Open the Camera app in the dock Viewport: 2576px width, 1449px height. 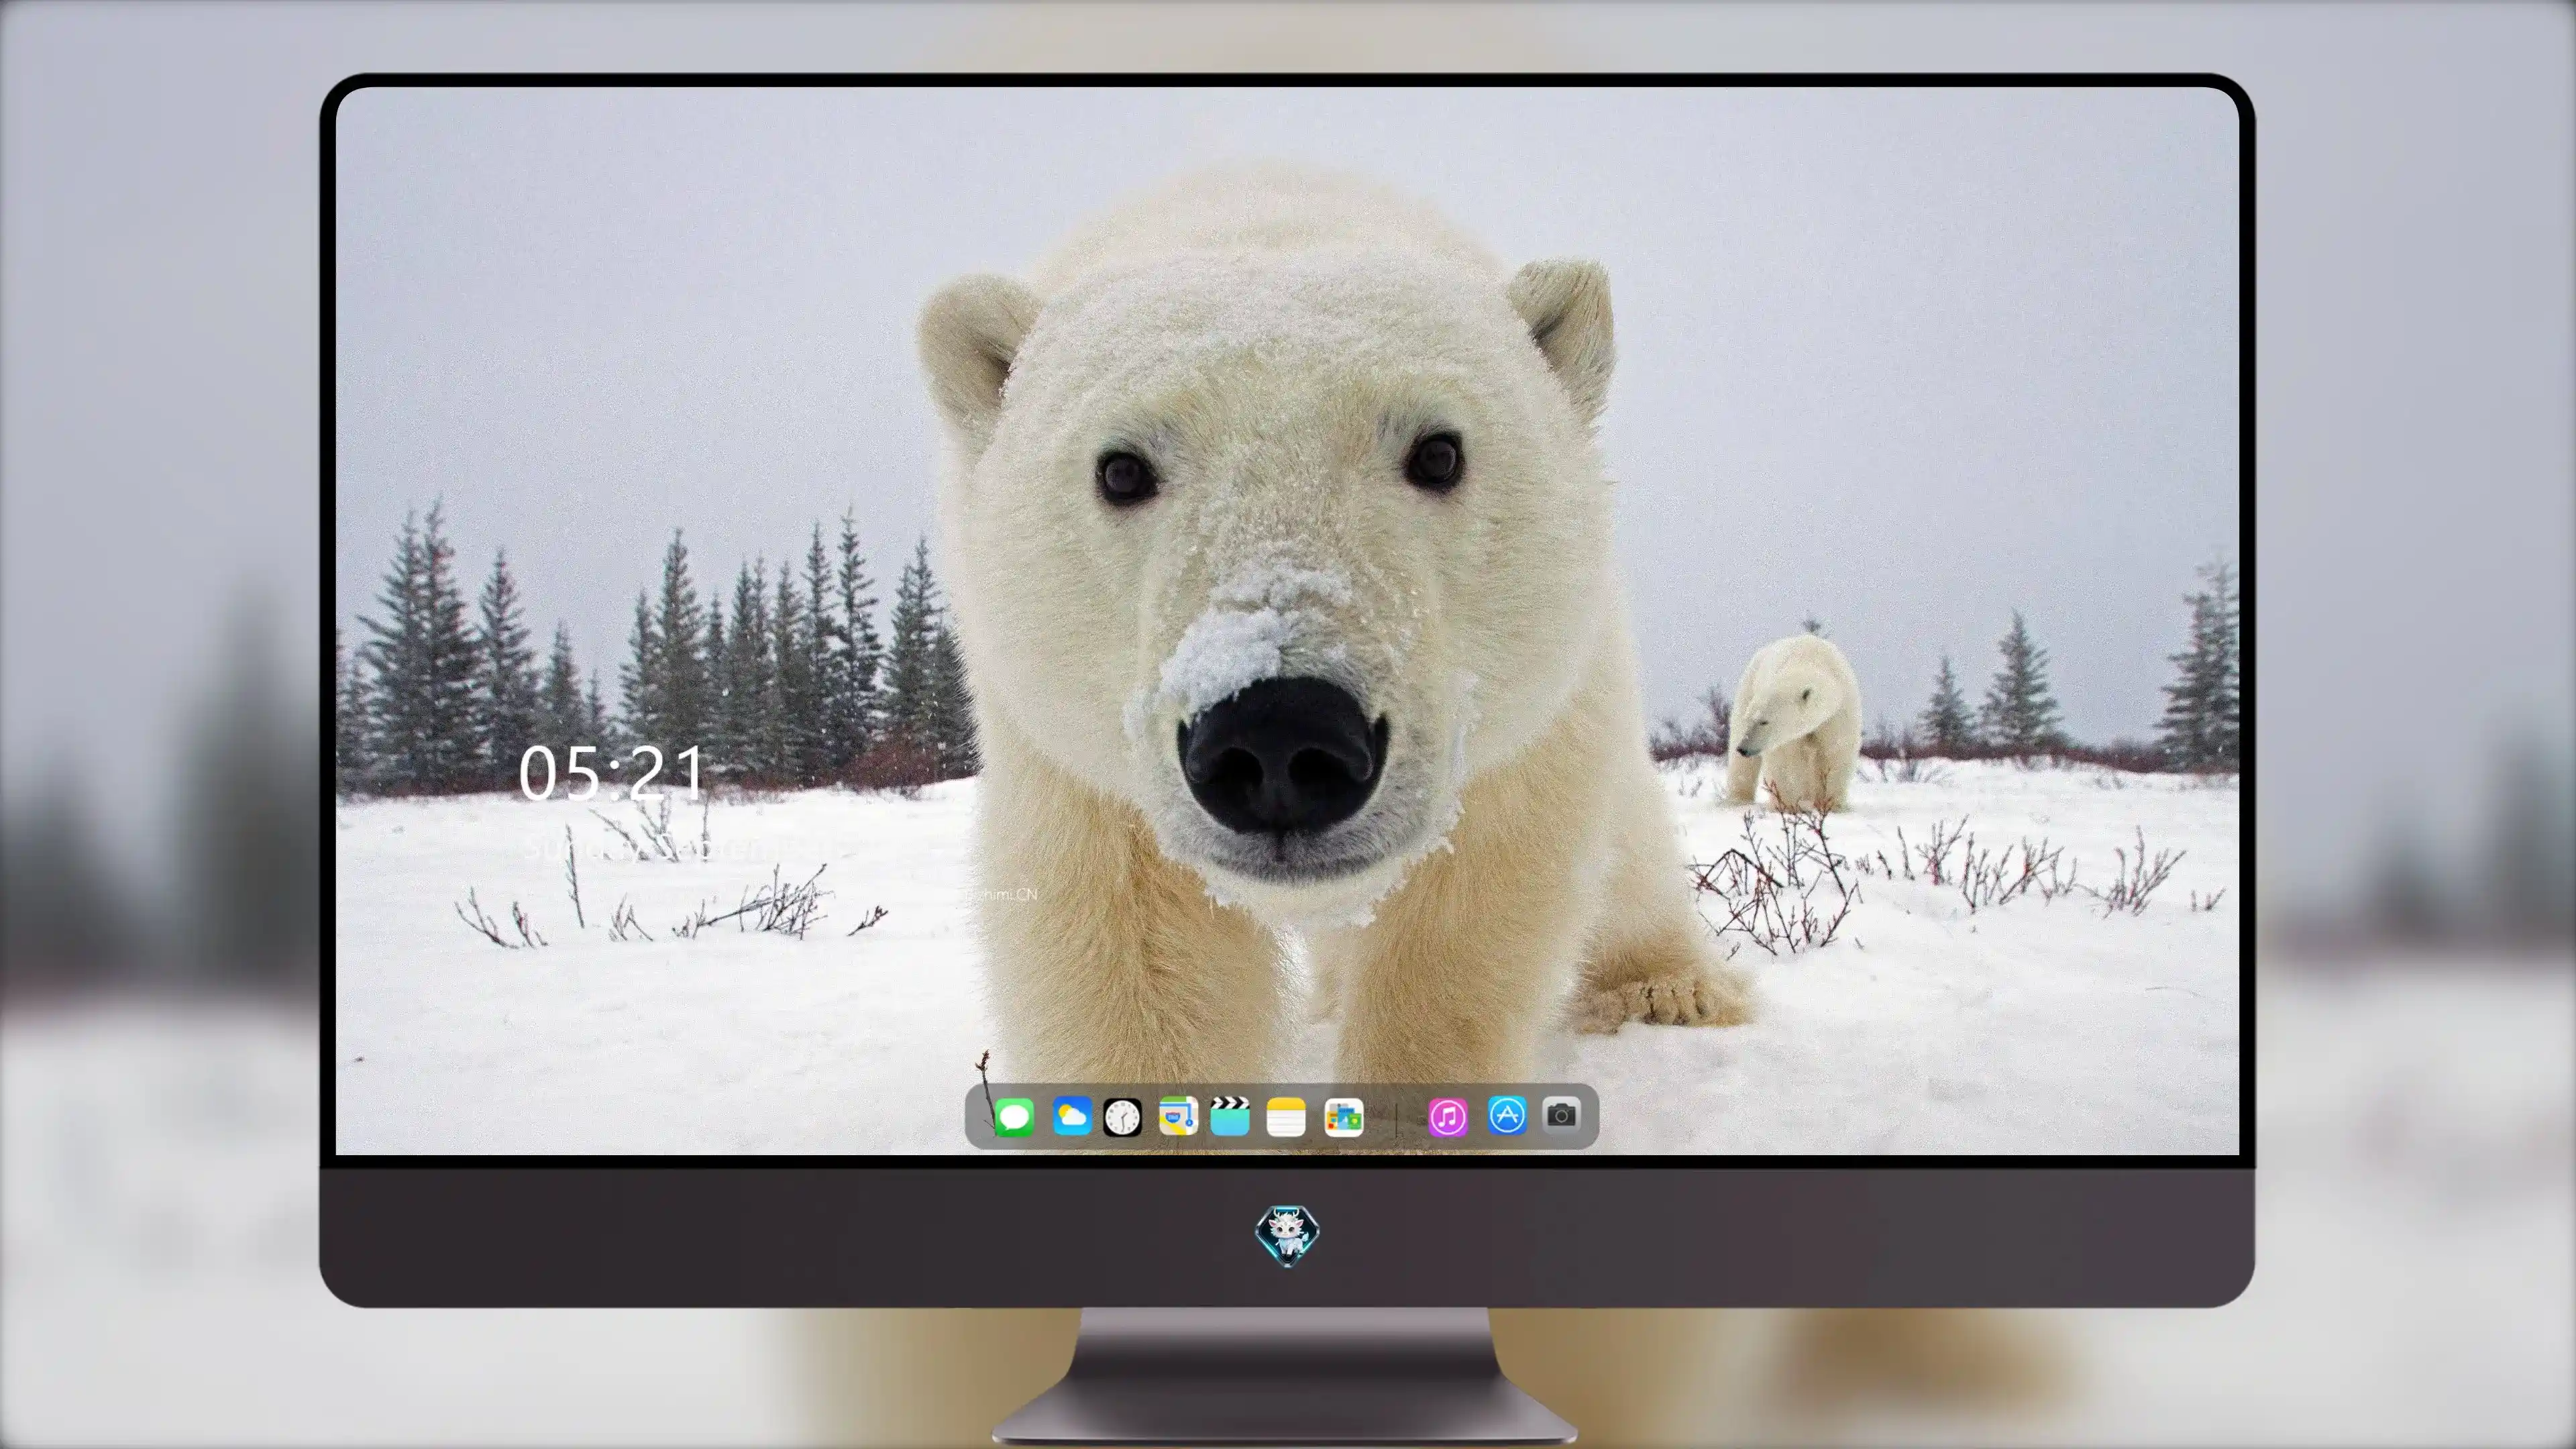pyautogui.click(x=1561, y=1114)
